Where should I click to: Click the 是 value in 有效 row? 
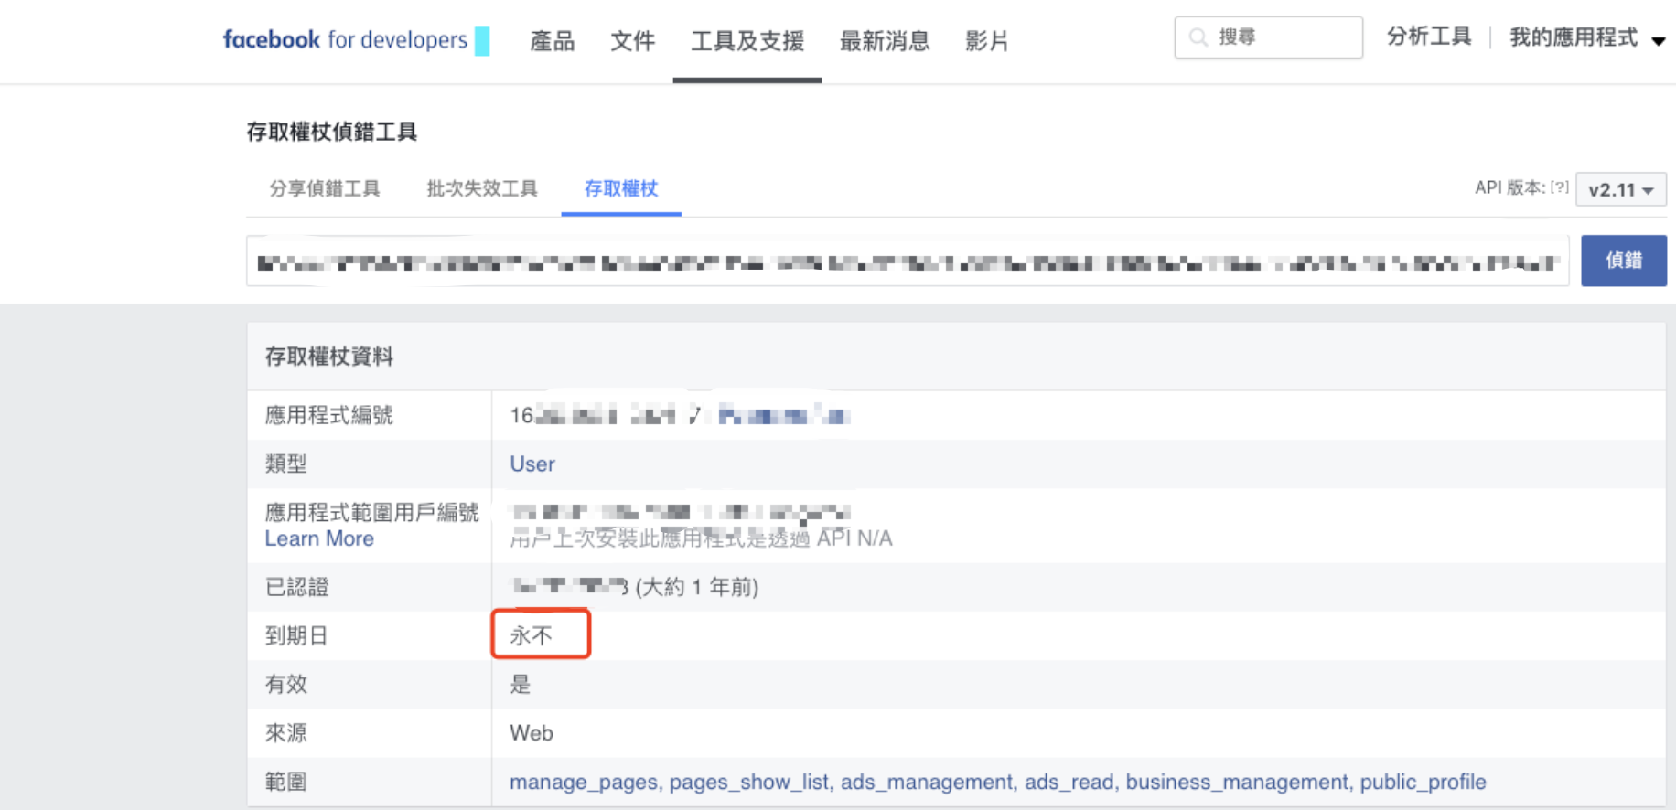tap(521, 684)
